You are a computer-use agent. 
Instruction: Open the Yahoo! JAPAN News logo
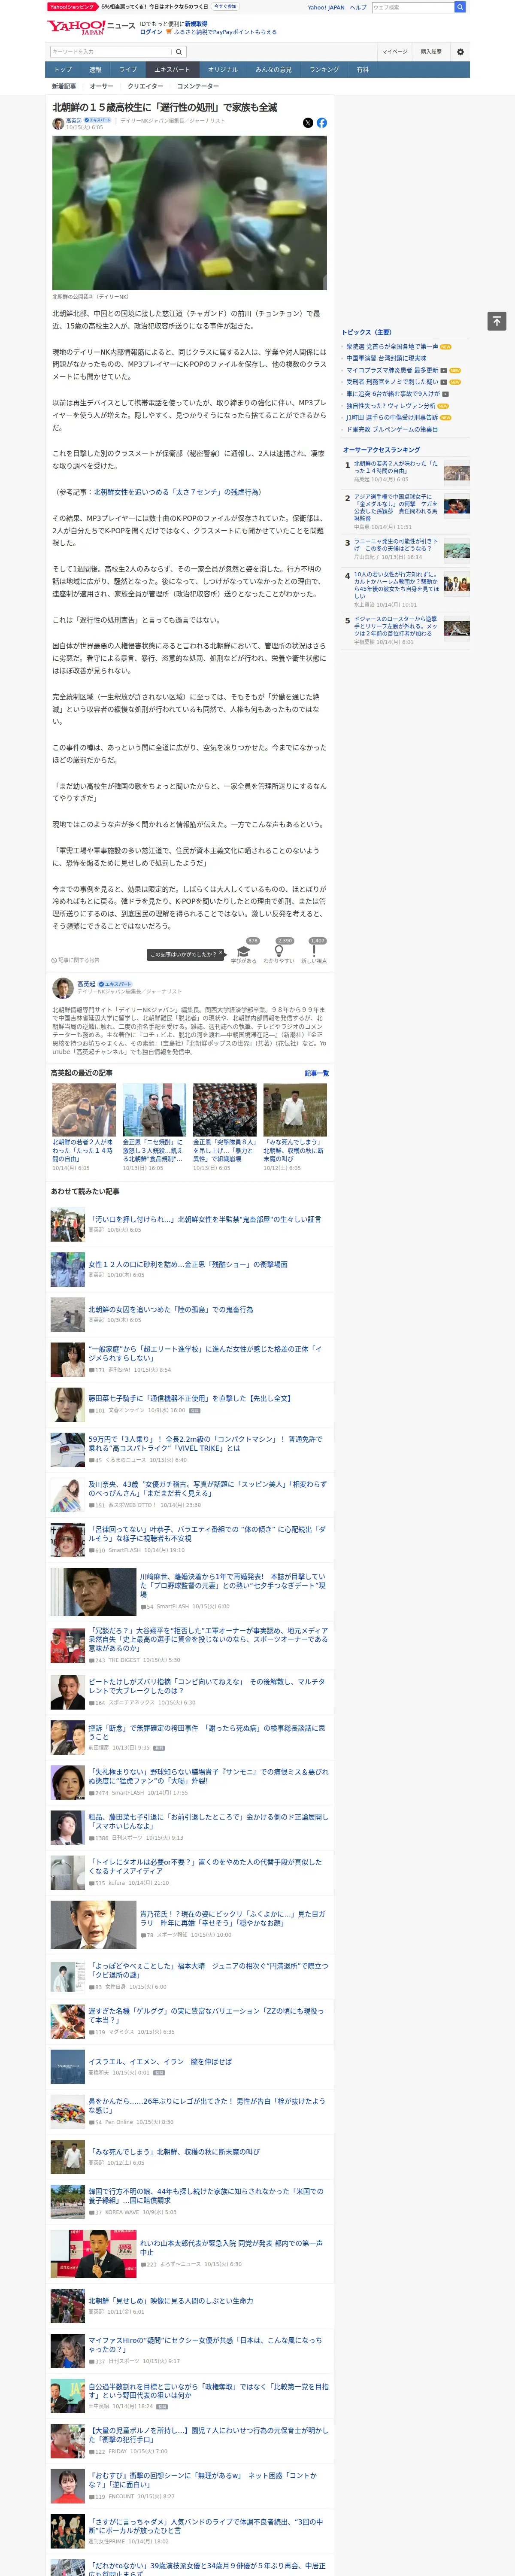(x=91, y=27)
